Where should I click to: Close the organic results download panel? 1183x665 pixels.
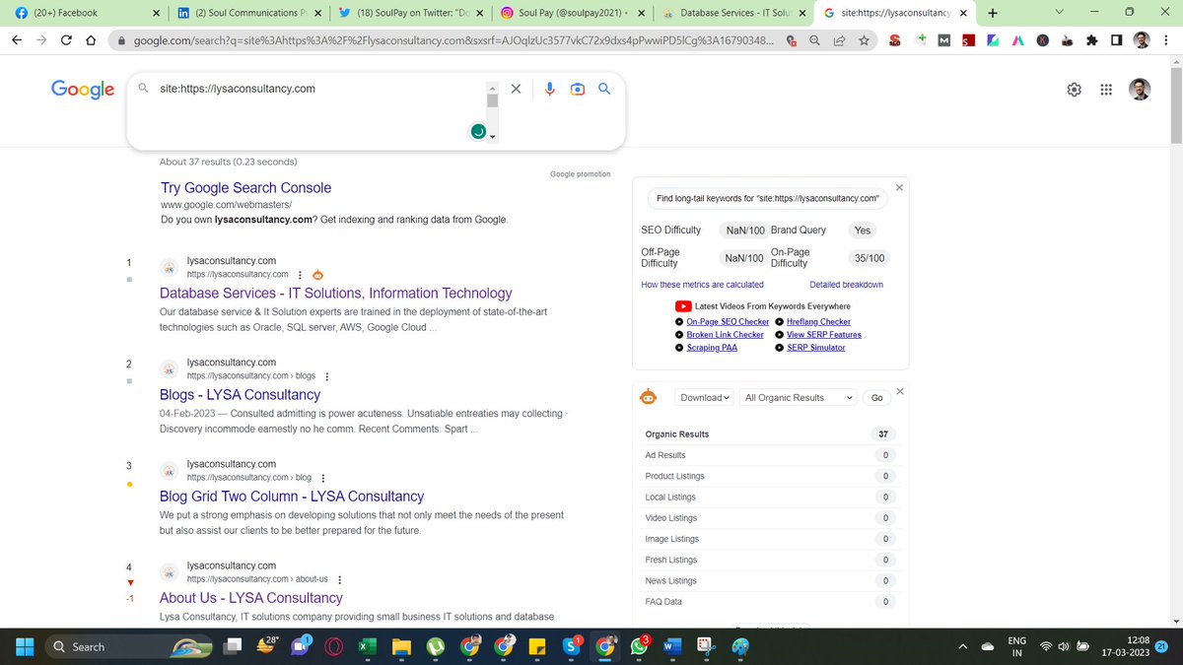(x=899, y=391)
